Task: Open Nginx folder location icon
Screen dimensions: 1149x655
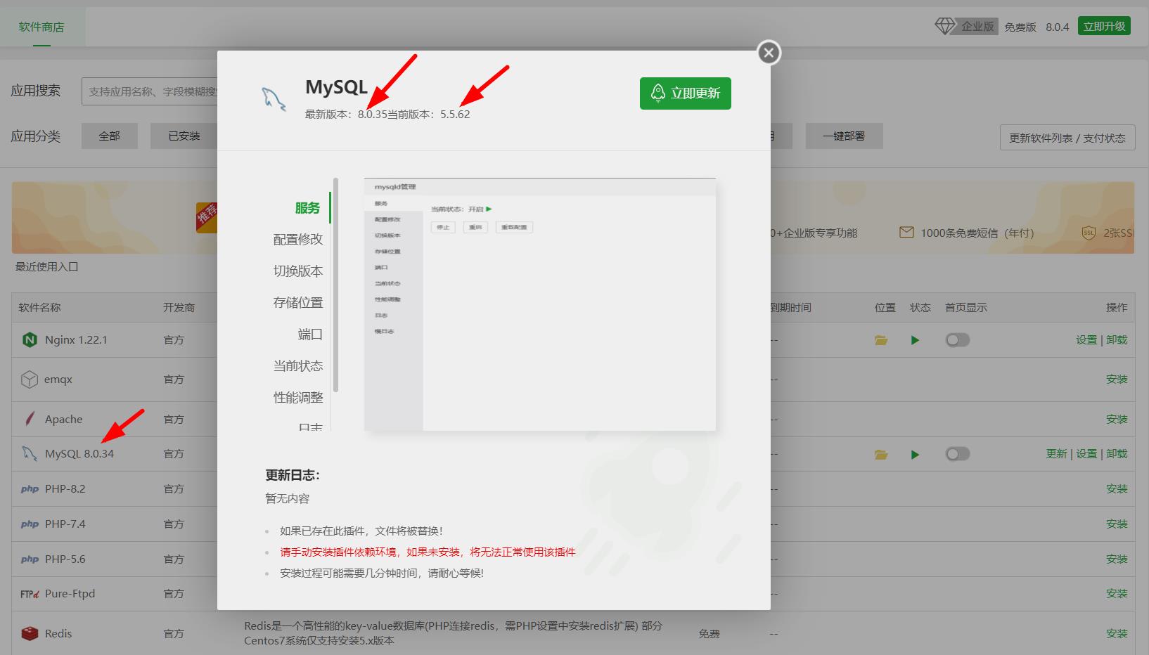Action: pyautogui.click(x=881, y=340)
